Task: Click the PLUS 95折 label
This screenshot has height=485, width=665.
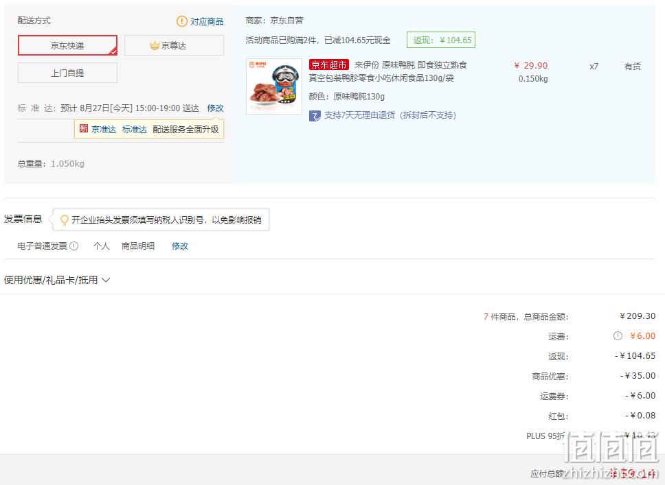Action: [545, 436]
